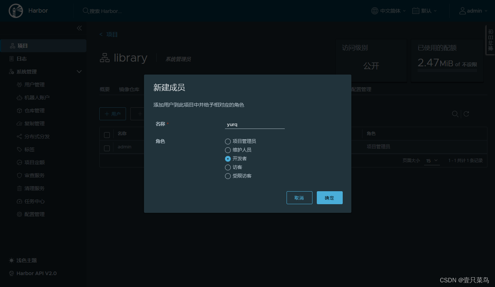Screen dimensions: 495x287
Task: Click the 取消 button in dialog
Action: [300, 198]
